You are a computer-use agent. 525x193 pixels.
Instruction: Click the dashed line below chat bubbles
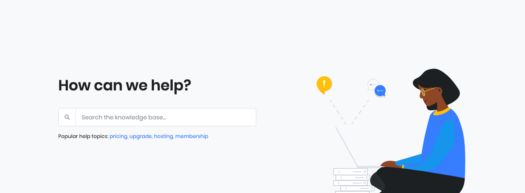click(360, 112)
